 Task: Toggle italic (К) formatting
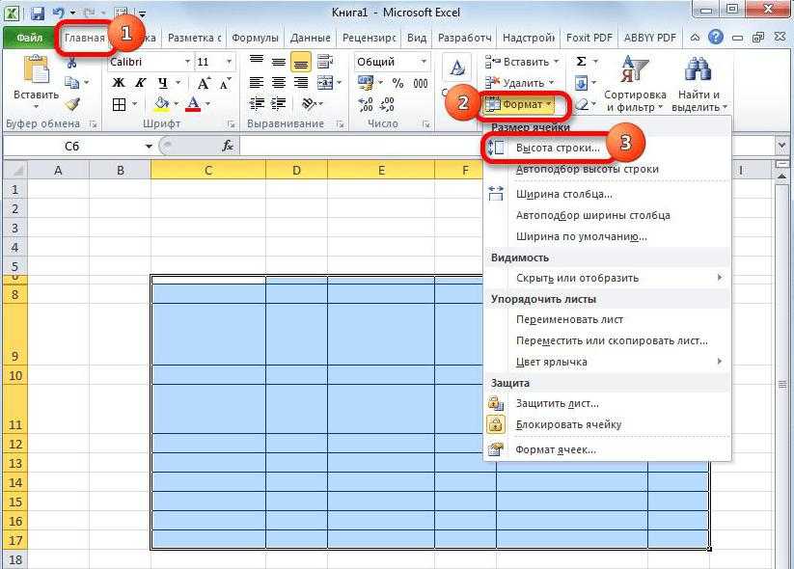point(140,83)
